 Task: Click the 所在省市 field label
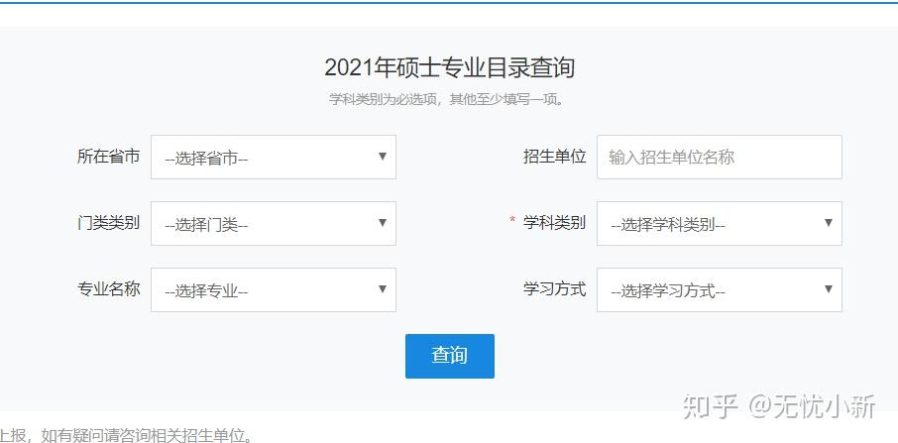pos(108,157)
